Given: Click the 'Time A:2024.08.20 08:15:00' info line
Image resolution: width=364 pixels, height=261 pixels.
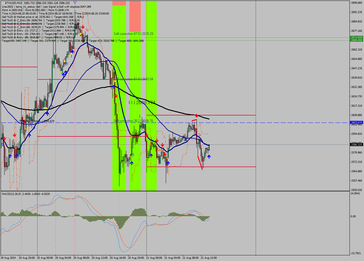Looking at the screenshot, I should point(55,13).
